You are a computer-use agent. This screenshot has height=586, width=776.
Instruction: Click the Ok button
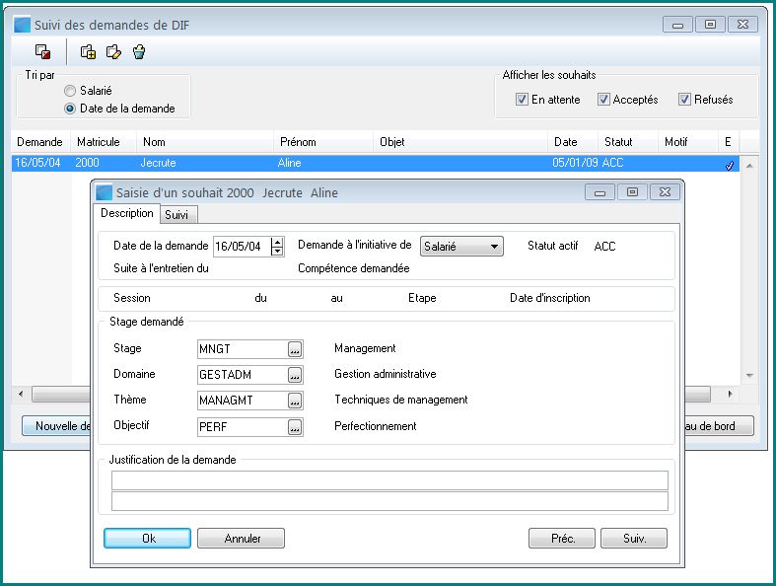(147, 539)
